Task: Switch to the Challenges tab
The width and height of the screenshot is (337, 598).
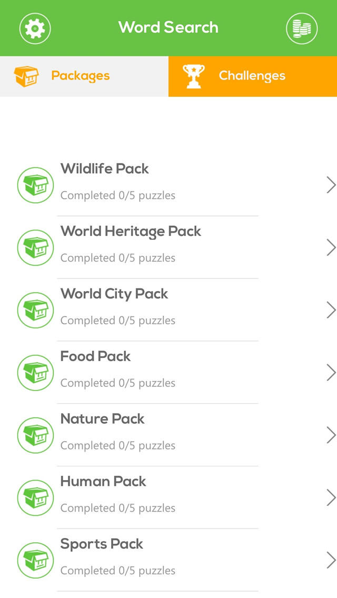Action: [252, 76]
